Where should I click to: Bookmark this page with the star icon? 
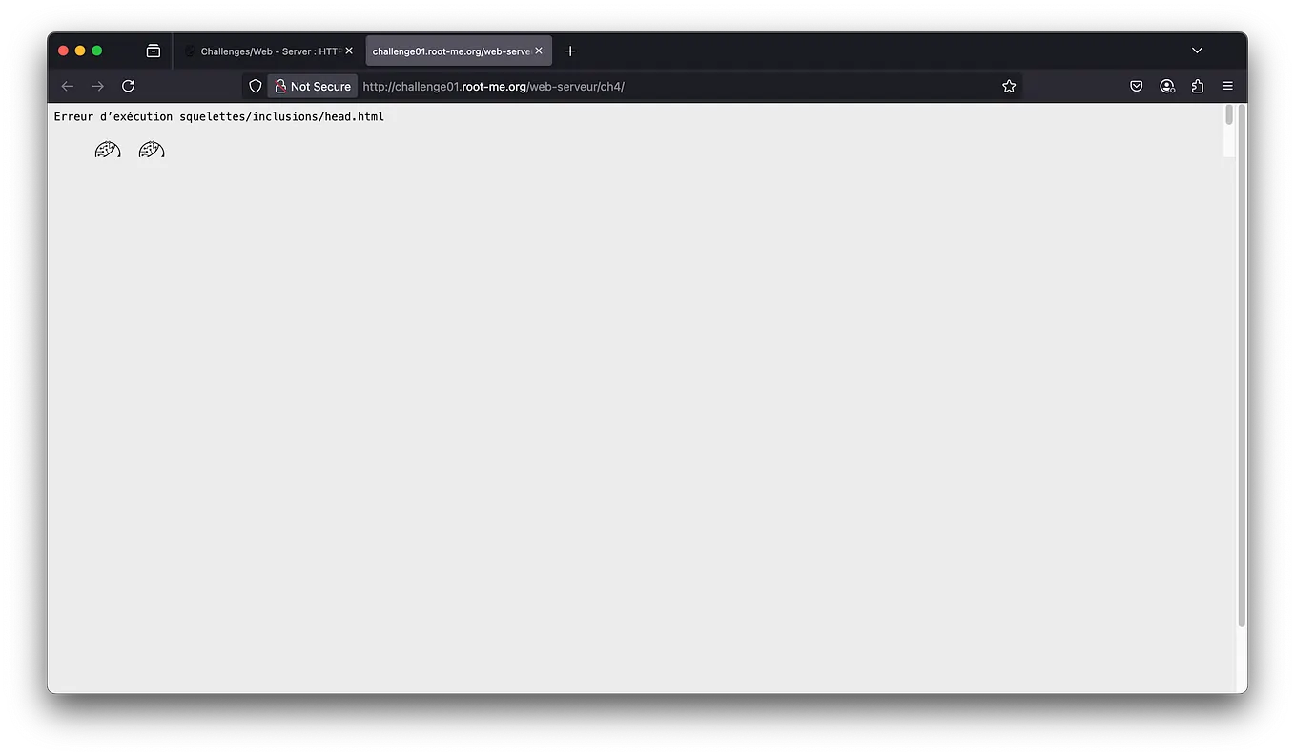[x=1009, y=86]
